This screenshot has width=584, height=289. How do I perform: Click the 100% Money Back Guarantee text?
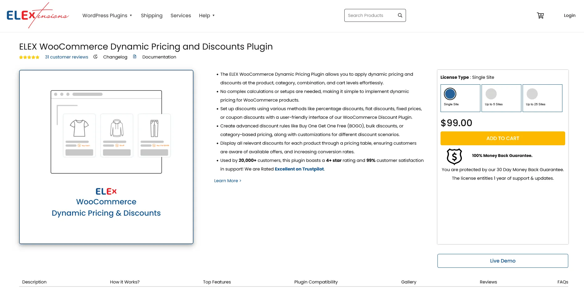coord(502,155)
